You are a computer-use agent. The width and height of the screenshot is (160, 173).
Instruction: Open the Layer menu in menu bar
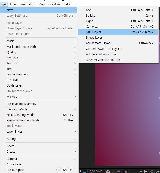tap(4, 4)
